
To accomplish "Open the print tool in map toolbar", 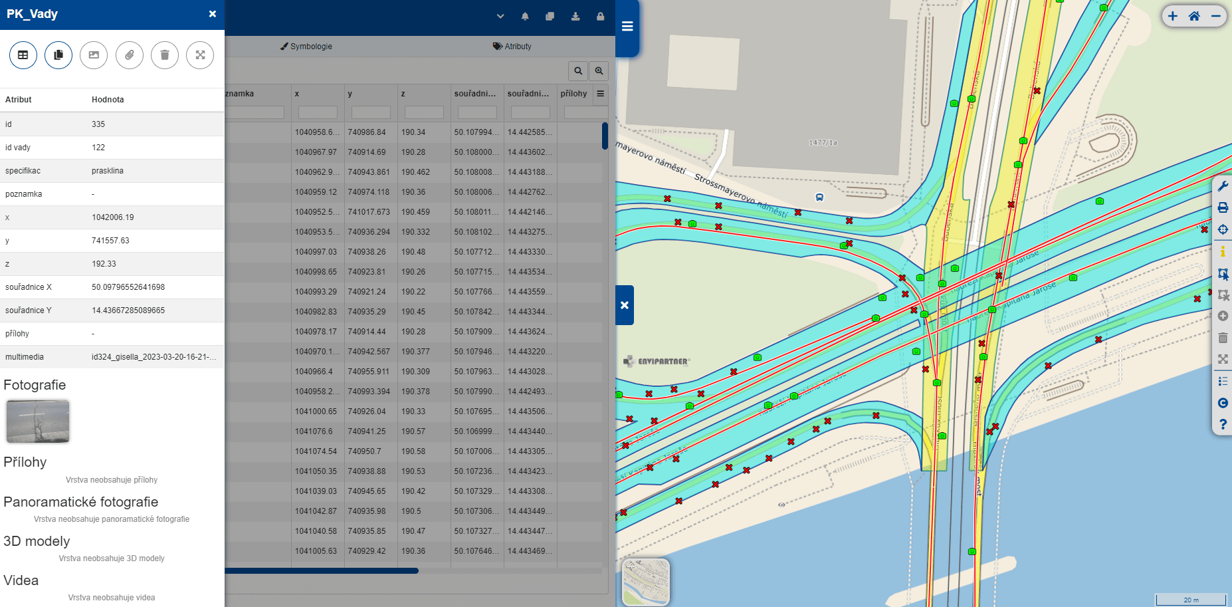I will pyautogui.click(x=1223, y=208).
